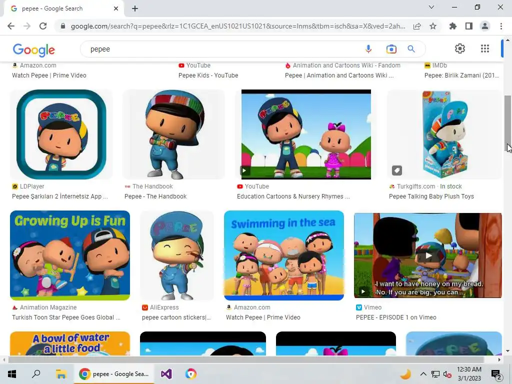Click Pepee Animation and Cartoons Wiki caption
This screenshot has height=384, width=512.
pos(339,75)
